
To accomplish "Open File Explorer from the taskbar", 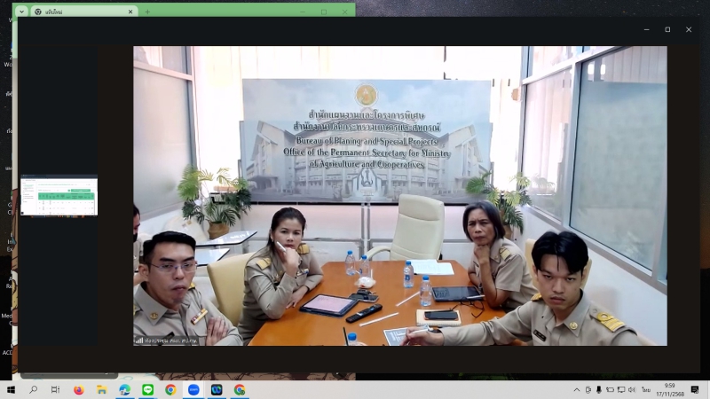I will pyautogui.click(x=102, y=389).
